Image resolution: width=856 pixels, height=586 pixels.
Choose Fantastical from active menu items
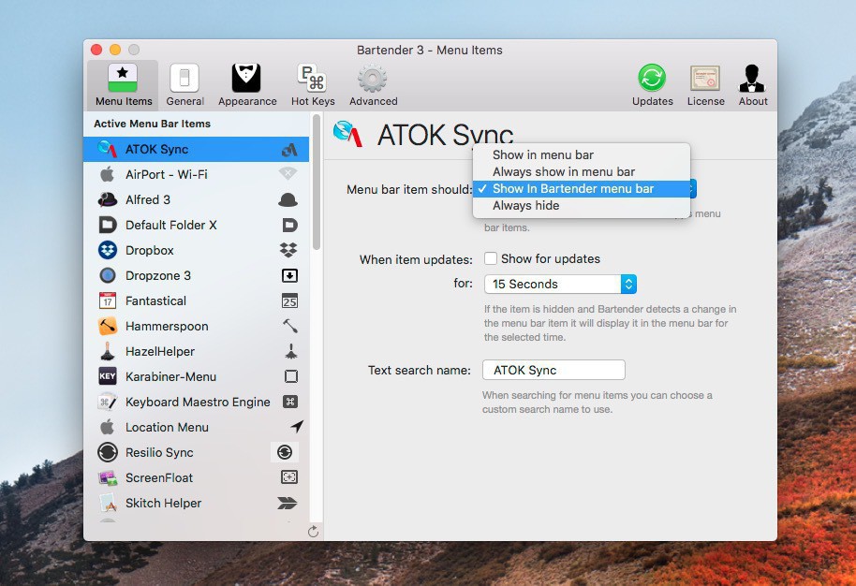pos(155,300)
